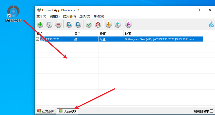Click the pink flame firewall icon
This screenshot has width=215, height=115.
128,25
